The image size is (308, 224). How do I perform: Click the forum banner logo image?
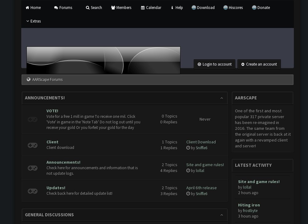(x=103, y=60)
